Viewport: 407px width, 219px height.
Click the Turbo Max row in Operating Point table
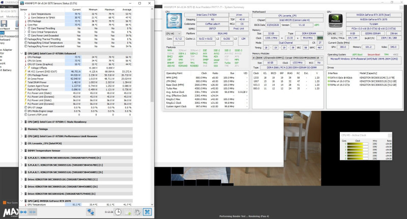pos(207,88)
